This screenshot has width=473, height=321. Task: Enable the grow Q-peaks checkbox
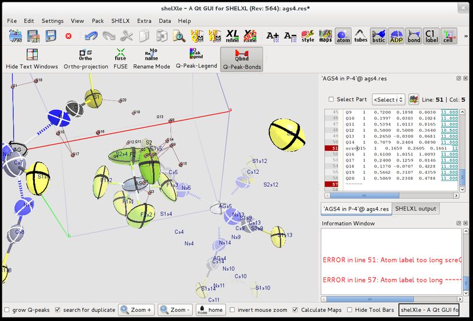point(7,310)
